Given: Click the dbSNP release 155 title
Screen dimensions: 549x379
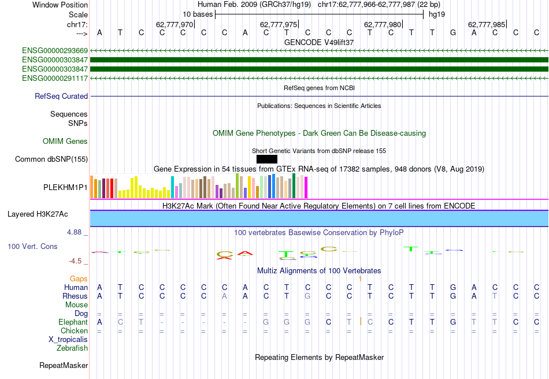Looking at the screenshot, I should click(319, 151).
